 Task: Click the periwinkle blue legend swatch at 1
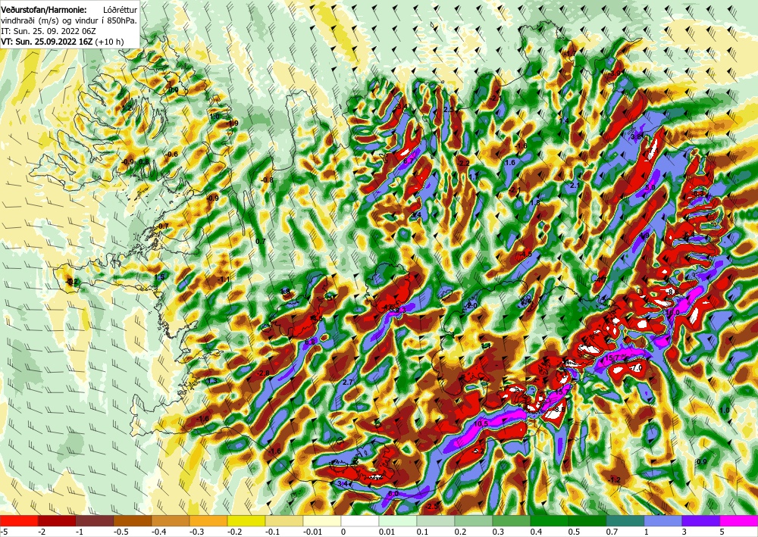tap(663, 521)
